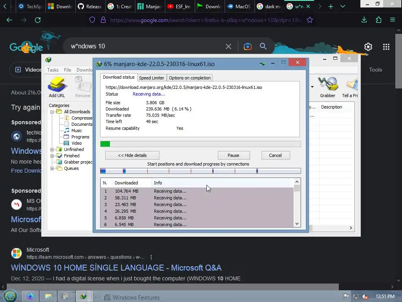
Task: Select the Documents category
Action: (x=82, y=124)
